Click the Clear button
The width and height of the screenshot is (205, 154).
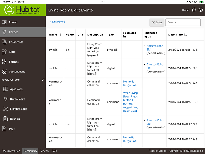[157, 22]
